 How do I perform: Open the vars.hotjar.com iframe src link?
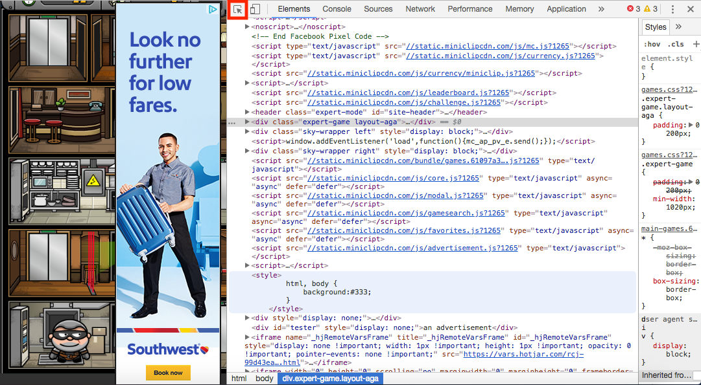coord(523,354)
